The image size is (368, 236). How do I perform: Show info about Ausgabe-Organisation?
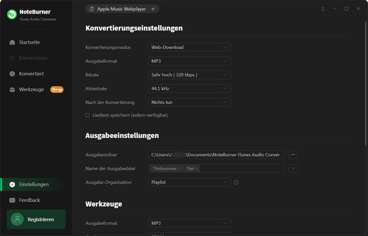click(x=236, y=182)
